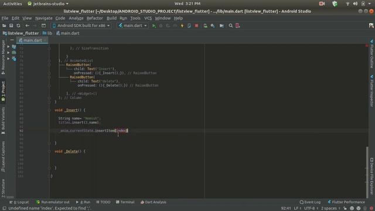The image size is (375, 211).
Task: Open the volume control in system tray
Action: pos(356,4)
